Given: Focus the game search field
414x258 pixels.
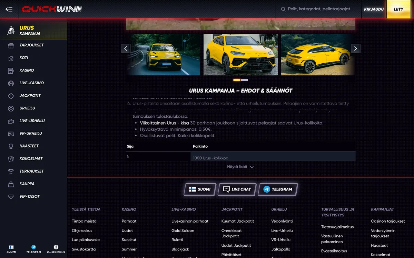Looking at the screenshot, I should click(319, 9).
